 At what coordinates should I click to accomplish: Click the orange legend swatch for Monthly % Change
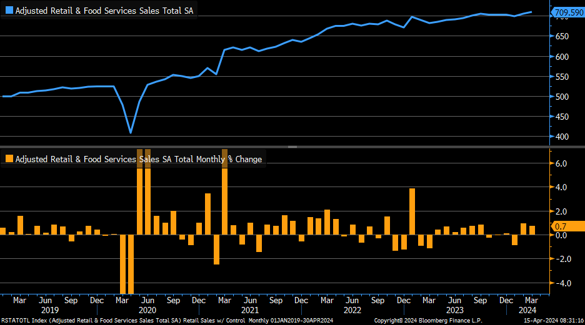click(x=9, y=159)
